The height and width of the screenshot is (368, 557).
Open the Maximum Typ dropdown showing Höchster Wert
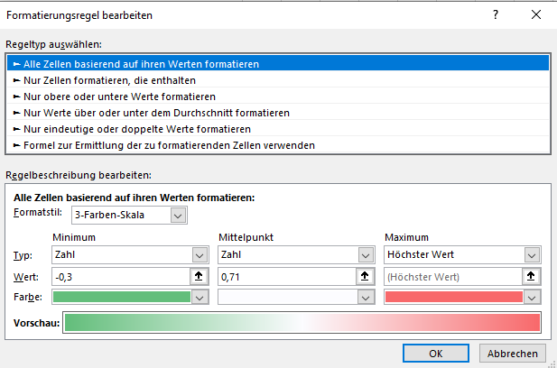click(x=532, y=255)
